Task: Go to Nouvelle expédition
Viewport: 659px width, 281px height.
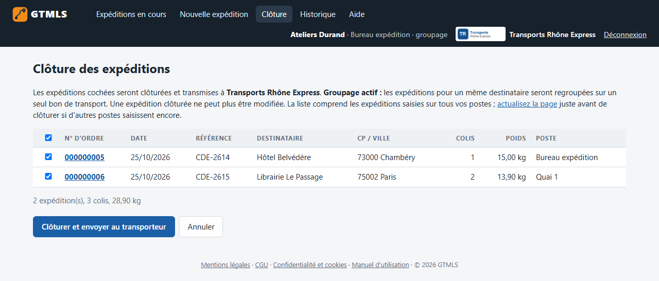Action: [x=214, y=14]
